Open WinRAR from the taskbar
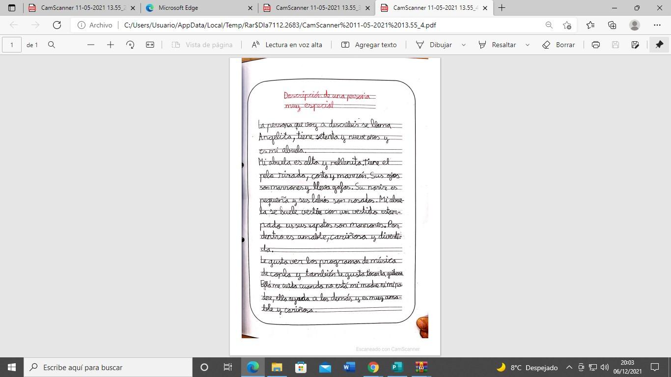The height and width of the screenshot is (377, 671). (421, 367)
